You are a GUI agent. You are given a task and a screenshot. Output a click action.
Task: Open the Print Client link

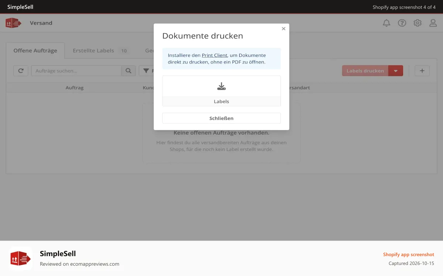click(x=214, y=55)
